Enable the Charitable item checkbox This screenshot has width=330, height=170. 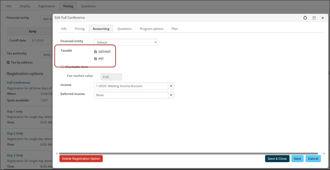point(62,67)
